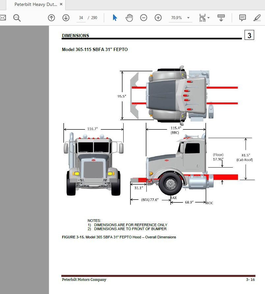
Task: Click the top-view truck illustration
Action: tap(185, 95)
